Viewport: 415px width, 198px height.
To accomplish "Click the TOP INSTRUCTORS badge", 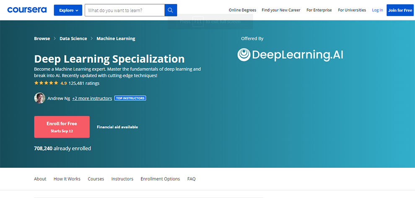I will point(130,98).
